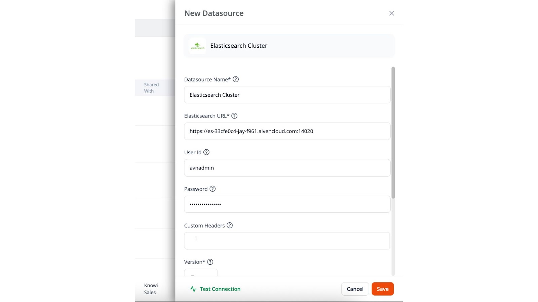Click the Shared With column header

151,88
